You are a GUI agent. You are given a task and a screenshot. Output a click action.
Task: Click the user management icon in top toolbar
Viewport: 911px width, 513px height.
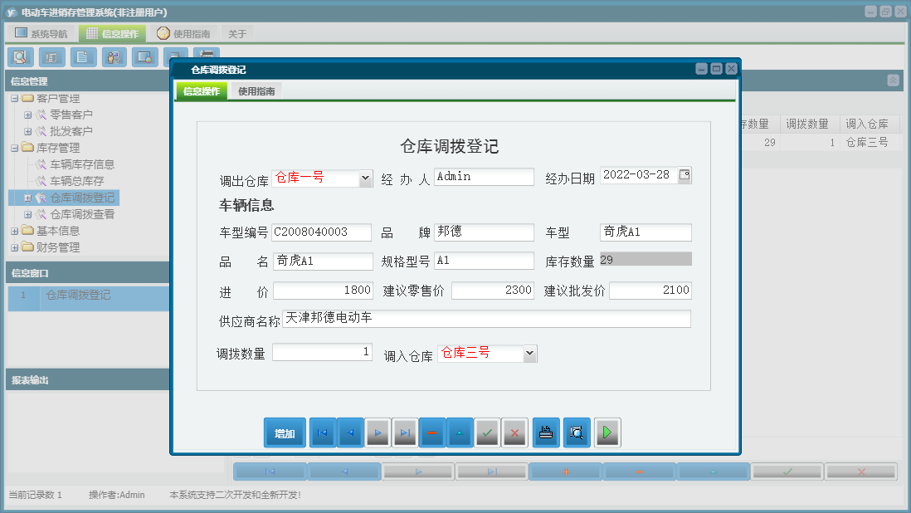(114, 56)
